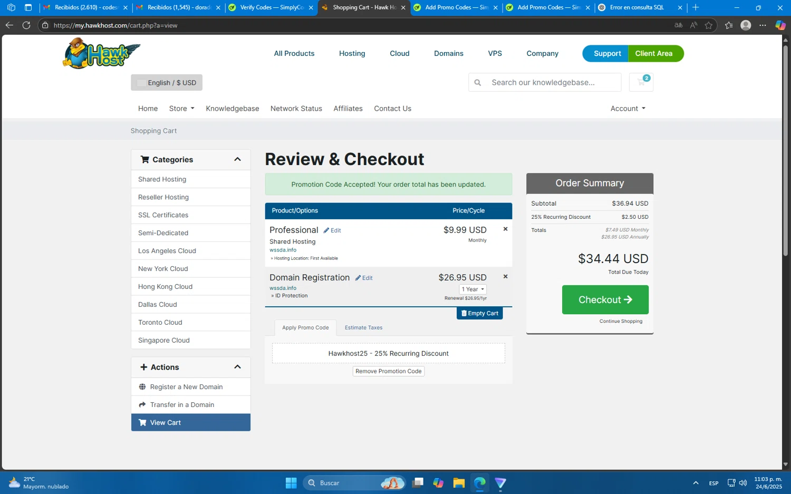The image size is (791, 494).
Task: Go back in the browser
Action: point(9,25)
